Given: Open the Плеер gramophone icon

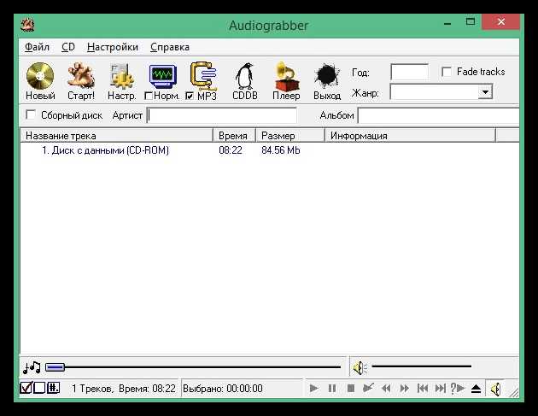Looking at the screenshot, I should (x=286, y=76).
